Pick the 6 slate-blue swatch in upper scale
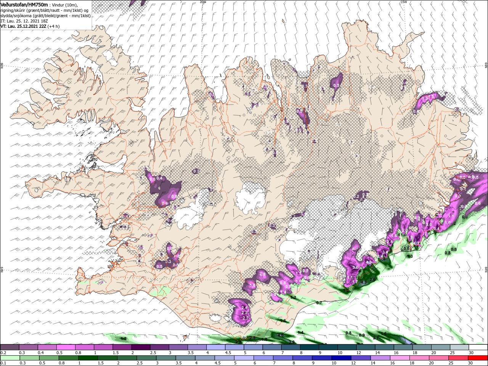 coord(272,347)
